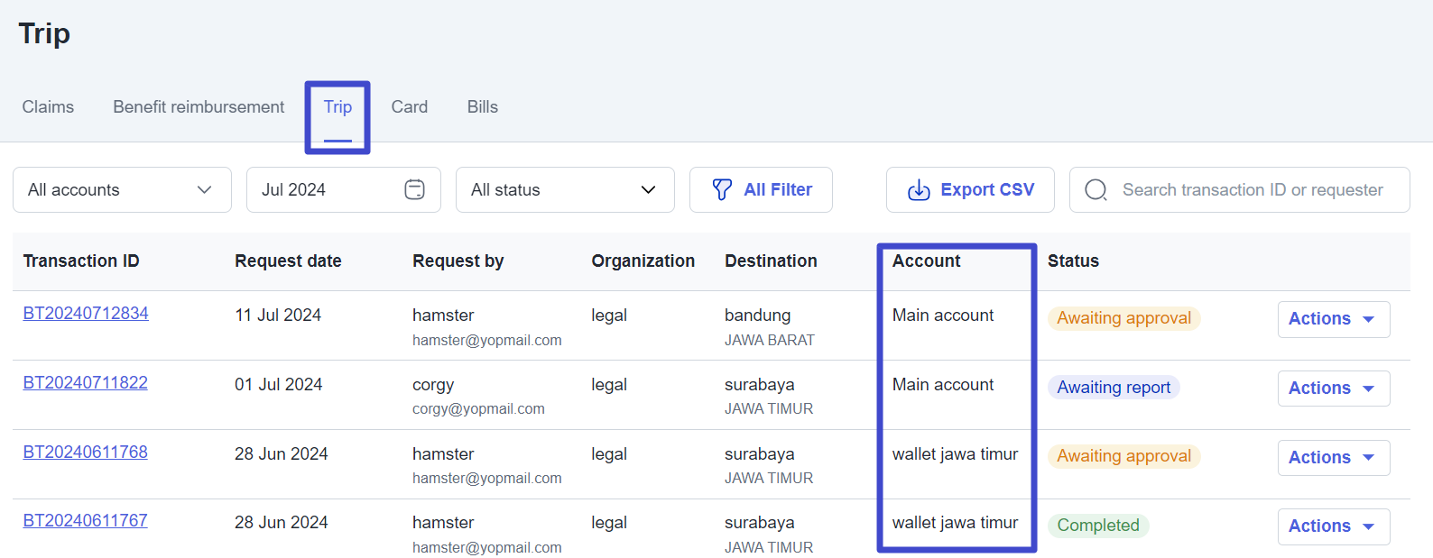Expand Actions for the Completed trip row

pos(1333,526)
